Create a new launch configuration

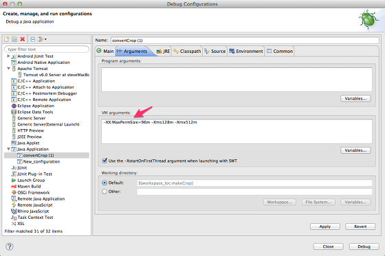pos(7,39)
